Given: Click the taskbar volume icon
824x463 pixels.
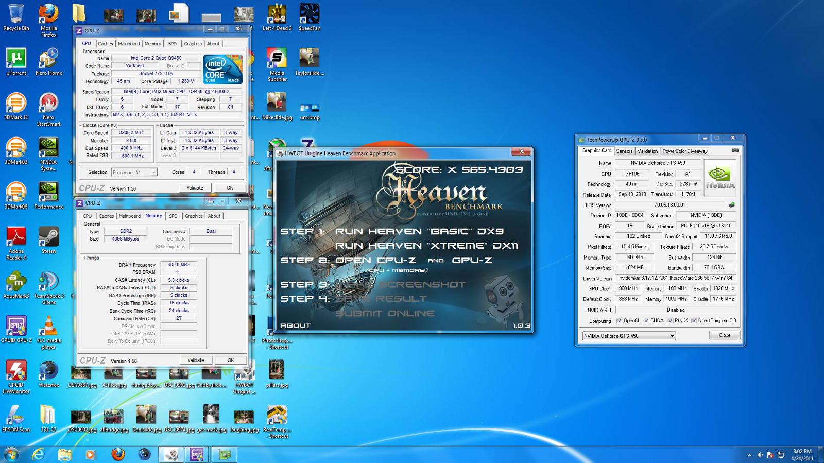Looking at the screenshot, I should pyautogui.click(x=760, y=455).
